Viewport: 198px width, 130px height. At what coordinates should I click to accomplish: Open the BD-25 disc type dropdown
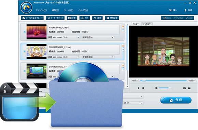click(133, 103)
